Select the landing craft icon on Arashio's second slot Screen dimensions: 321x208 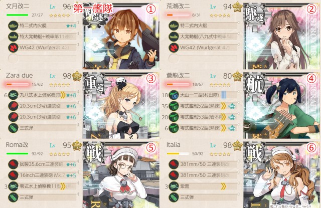point(174,37)
